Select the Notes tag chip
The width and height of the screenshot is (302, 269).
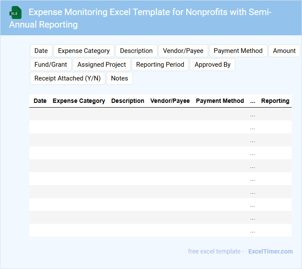(x=120, y=78)
